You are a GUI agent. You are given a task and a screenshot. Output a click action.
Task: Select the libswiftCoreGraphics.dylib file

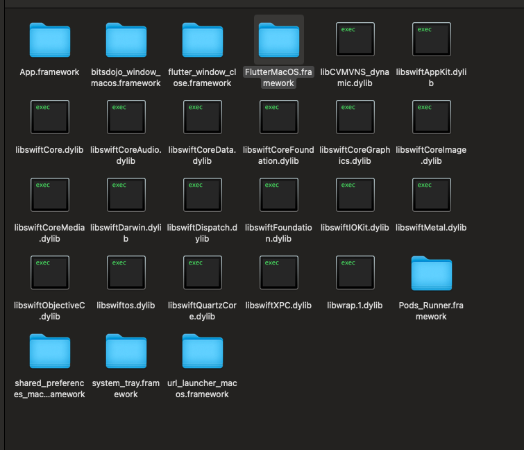[x=355, y=117]
